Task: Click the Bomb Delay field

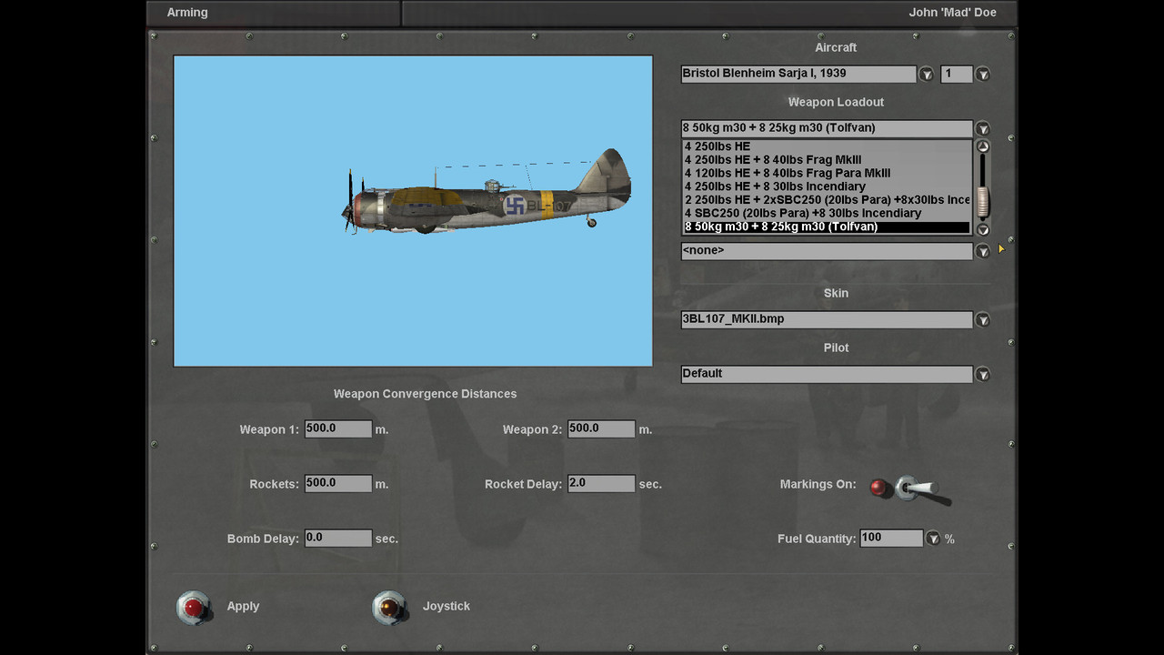Action: [338, 538]
